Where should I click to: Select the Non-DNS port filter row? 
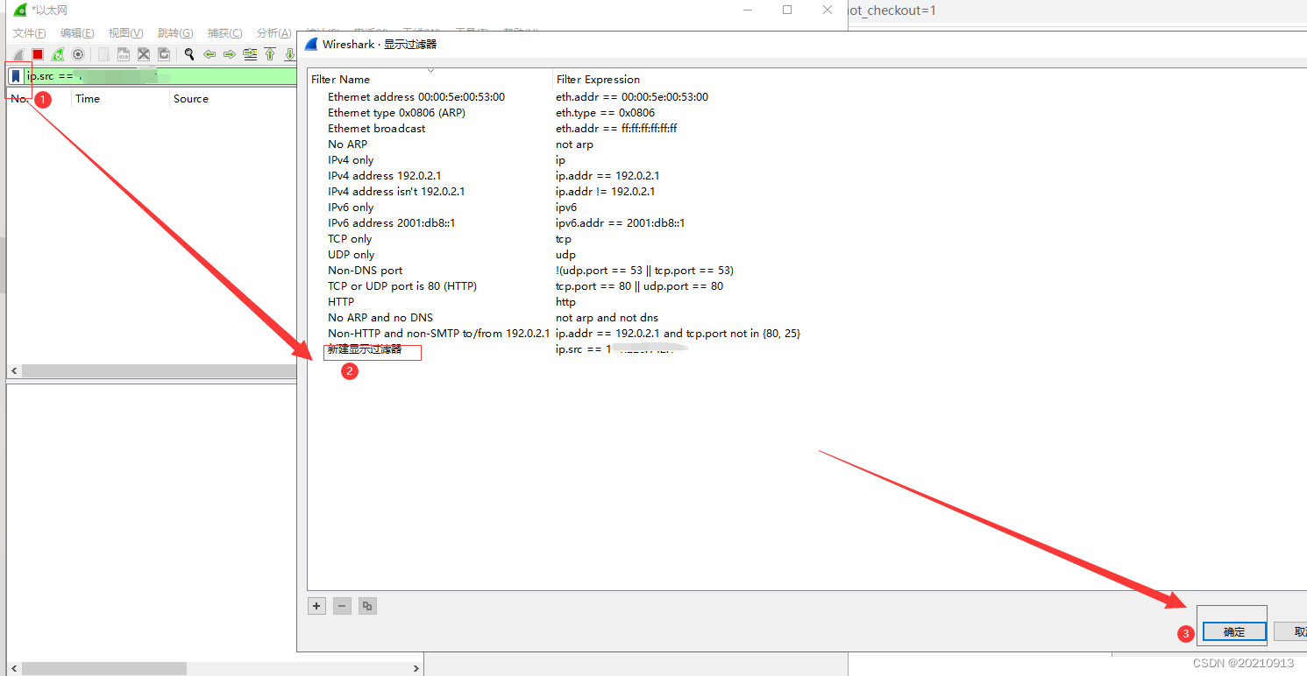[366, 271]
